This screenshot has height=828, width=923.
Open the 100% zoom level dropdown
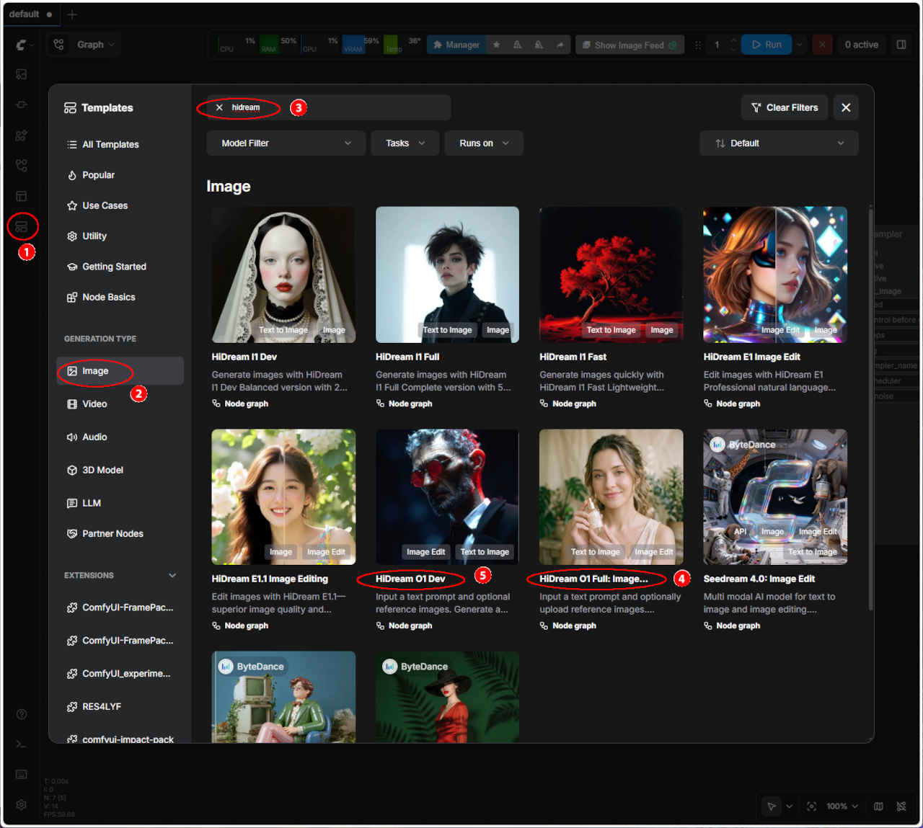[842, 806]
